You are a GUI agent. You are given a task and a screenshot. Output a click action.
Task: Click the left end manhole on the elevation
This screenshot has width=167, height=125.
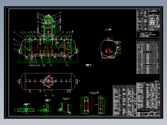(20, 51)
